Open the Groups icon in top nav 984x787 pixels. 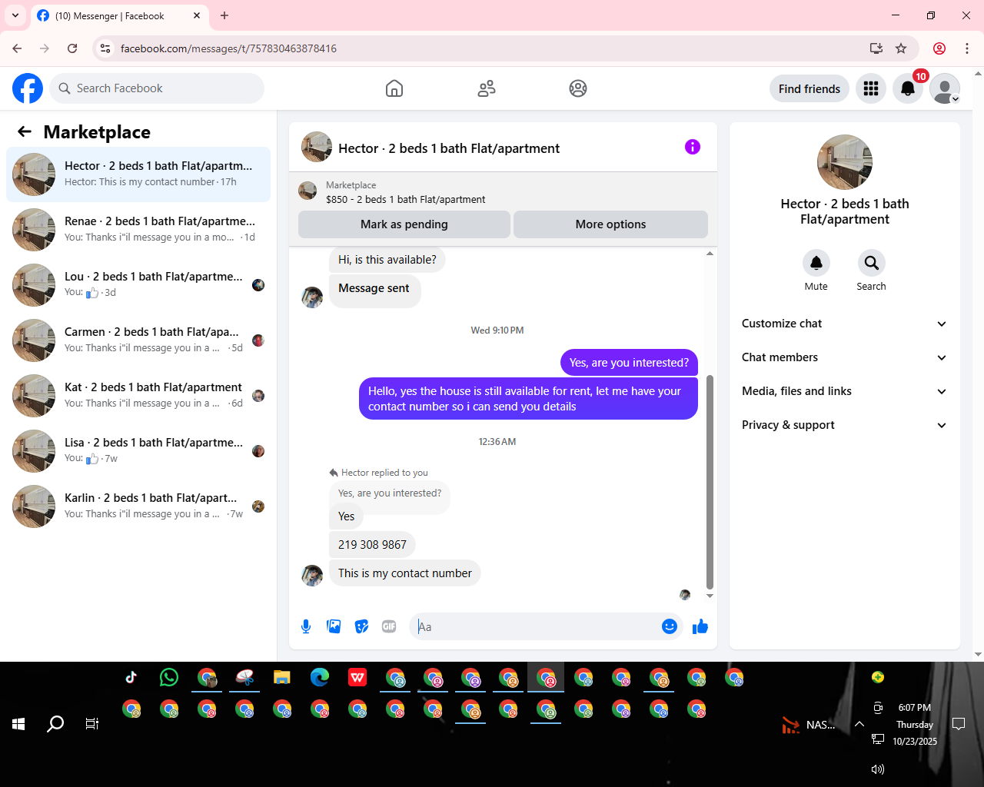(x=578, y=88)
